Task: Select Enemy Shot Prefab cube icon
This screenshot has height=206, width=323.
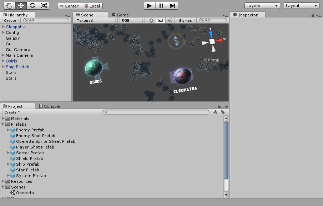Action: (13, 136)
